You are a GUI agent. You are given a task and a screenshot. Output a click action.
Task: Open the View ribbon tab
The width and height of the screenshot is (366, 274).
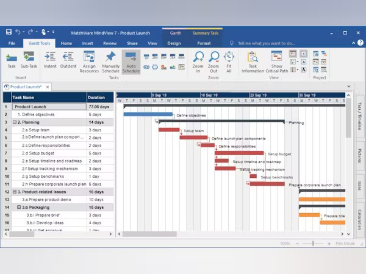click(152, 43)
